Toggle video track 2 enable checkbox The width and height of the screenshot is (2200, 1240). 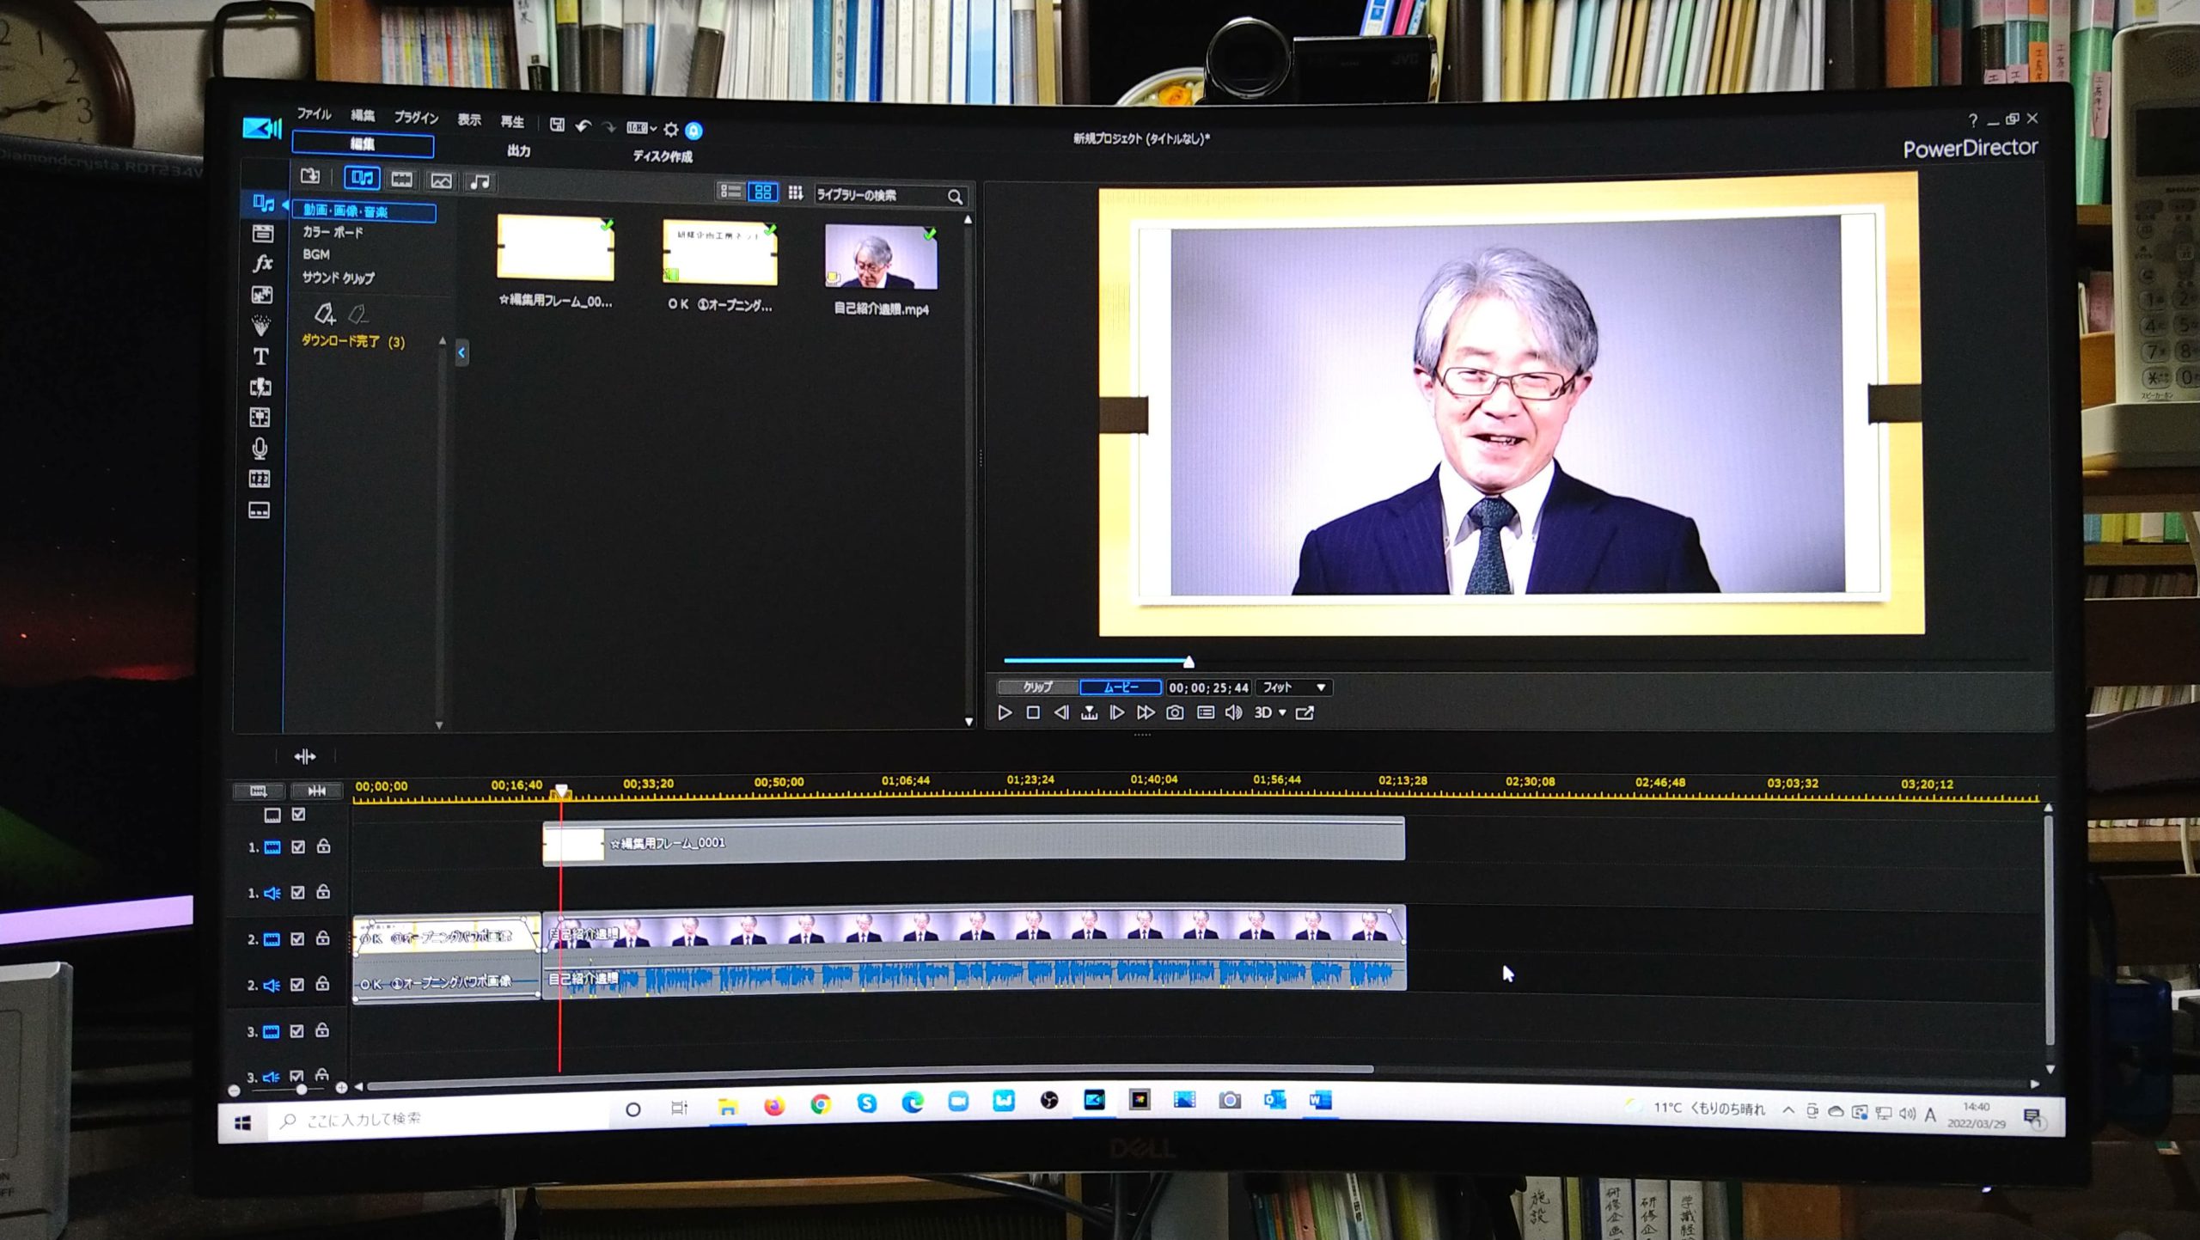(297, 939)
